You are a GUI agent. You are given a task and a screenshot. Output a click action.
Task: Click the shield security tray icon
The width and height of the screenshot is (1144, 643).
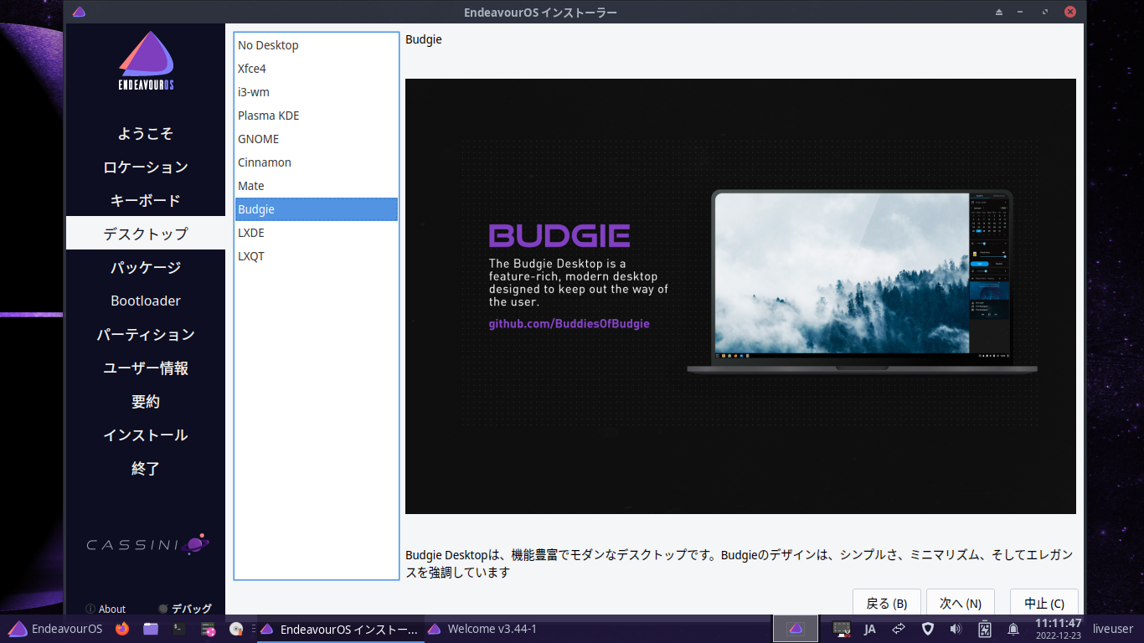coord(928,629)
